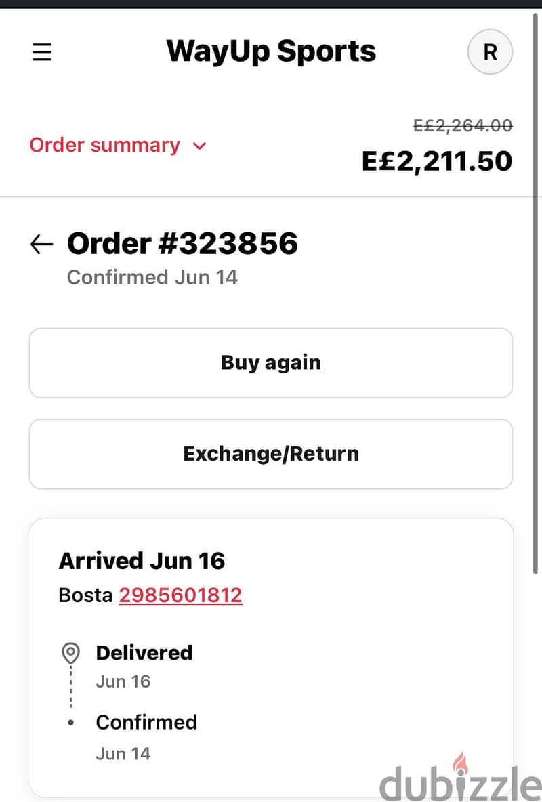Image resolution: width=542 pixels, height=802 pixels.
Task: Expand the Order summary chevron
Action: pos(200,146)
